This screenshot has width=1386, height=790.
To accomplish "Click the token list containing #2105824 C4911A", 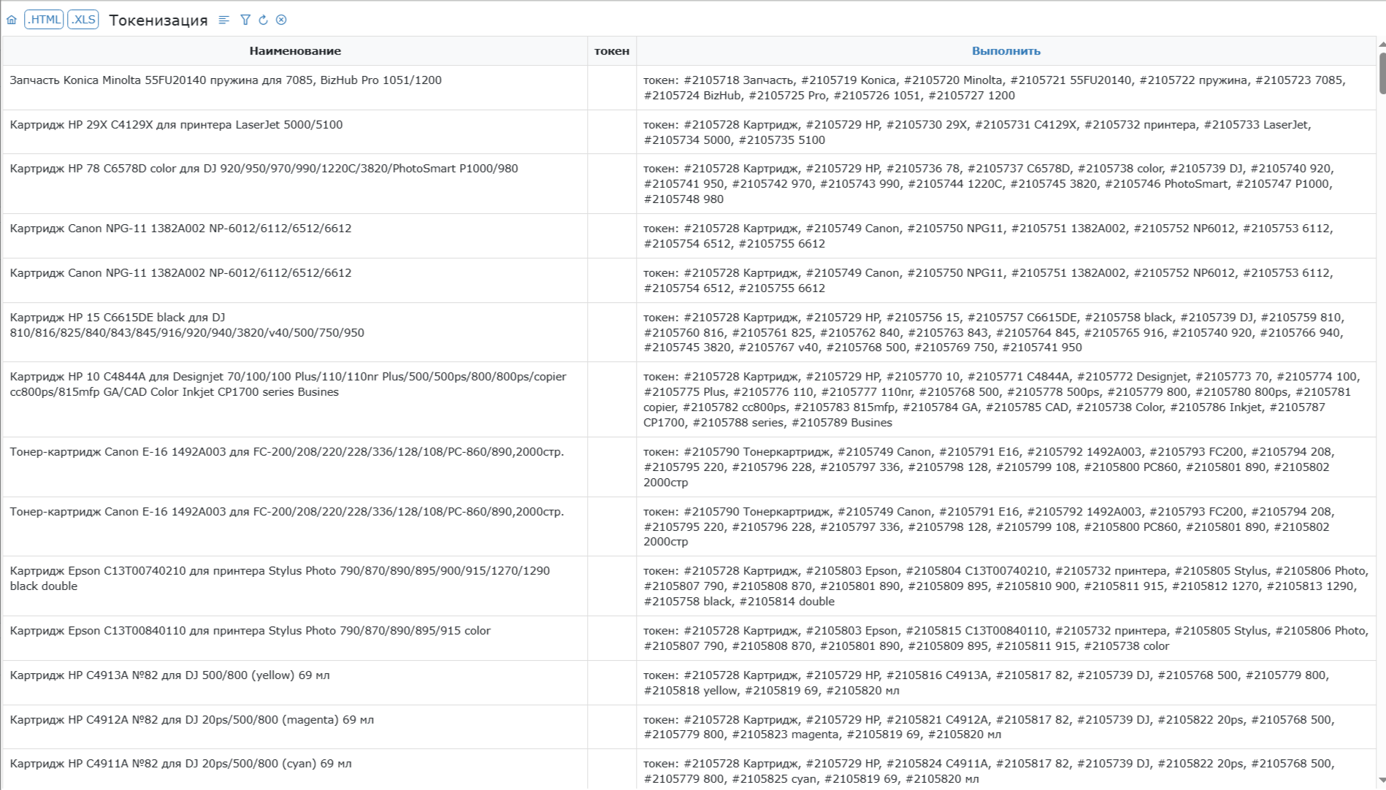I will click(x=989, y=771).
